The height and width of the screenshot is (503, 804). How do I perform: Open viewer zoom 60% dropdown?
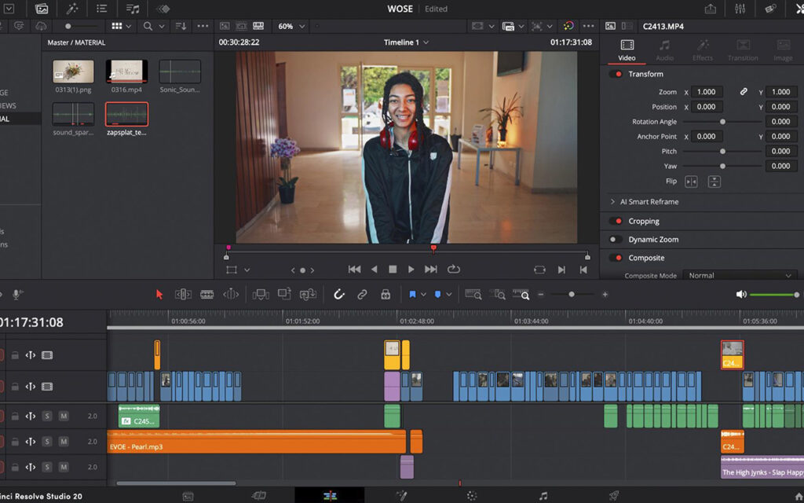(x=291, y=26)
